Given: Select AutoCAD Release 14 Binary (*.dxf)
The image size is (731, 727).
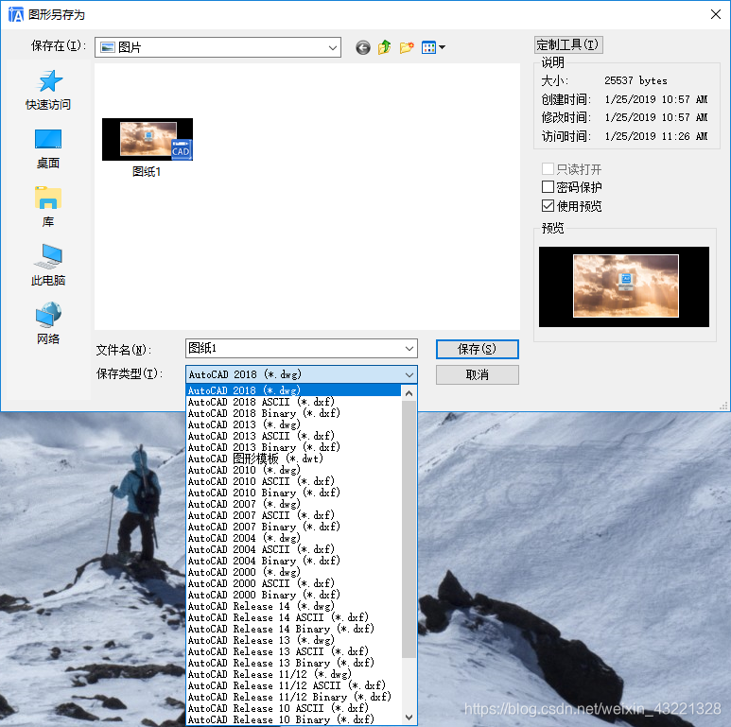Looking at the screenshot, I should click(x=294, y=629).
